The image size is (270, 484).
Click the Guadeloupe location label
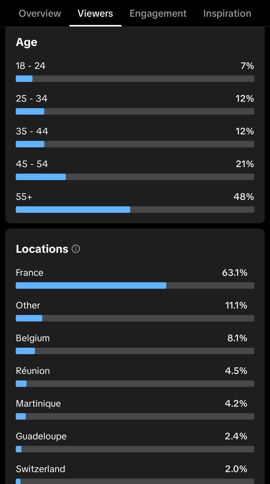pos(41,436)
